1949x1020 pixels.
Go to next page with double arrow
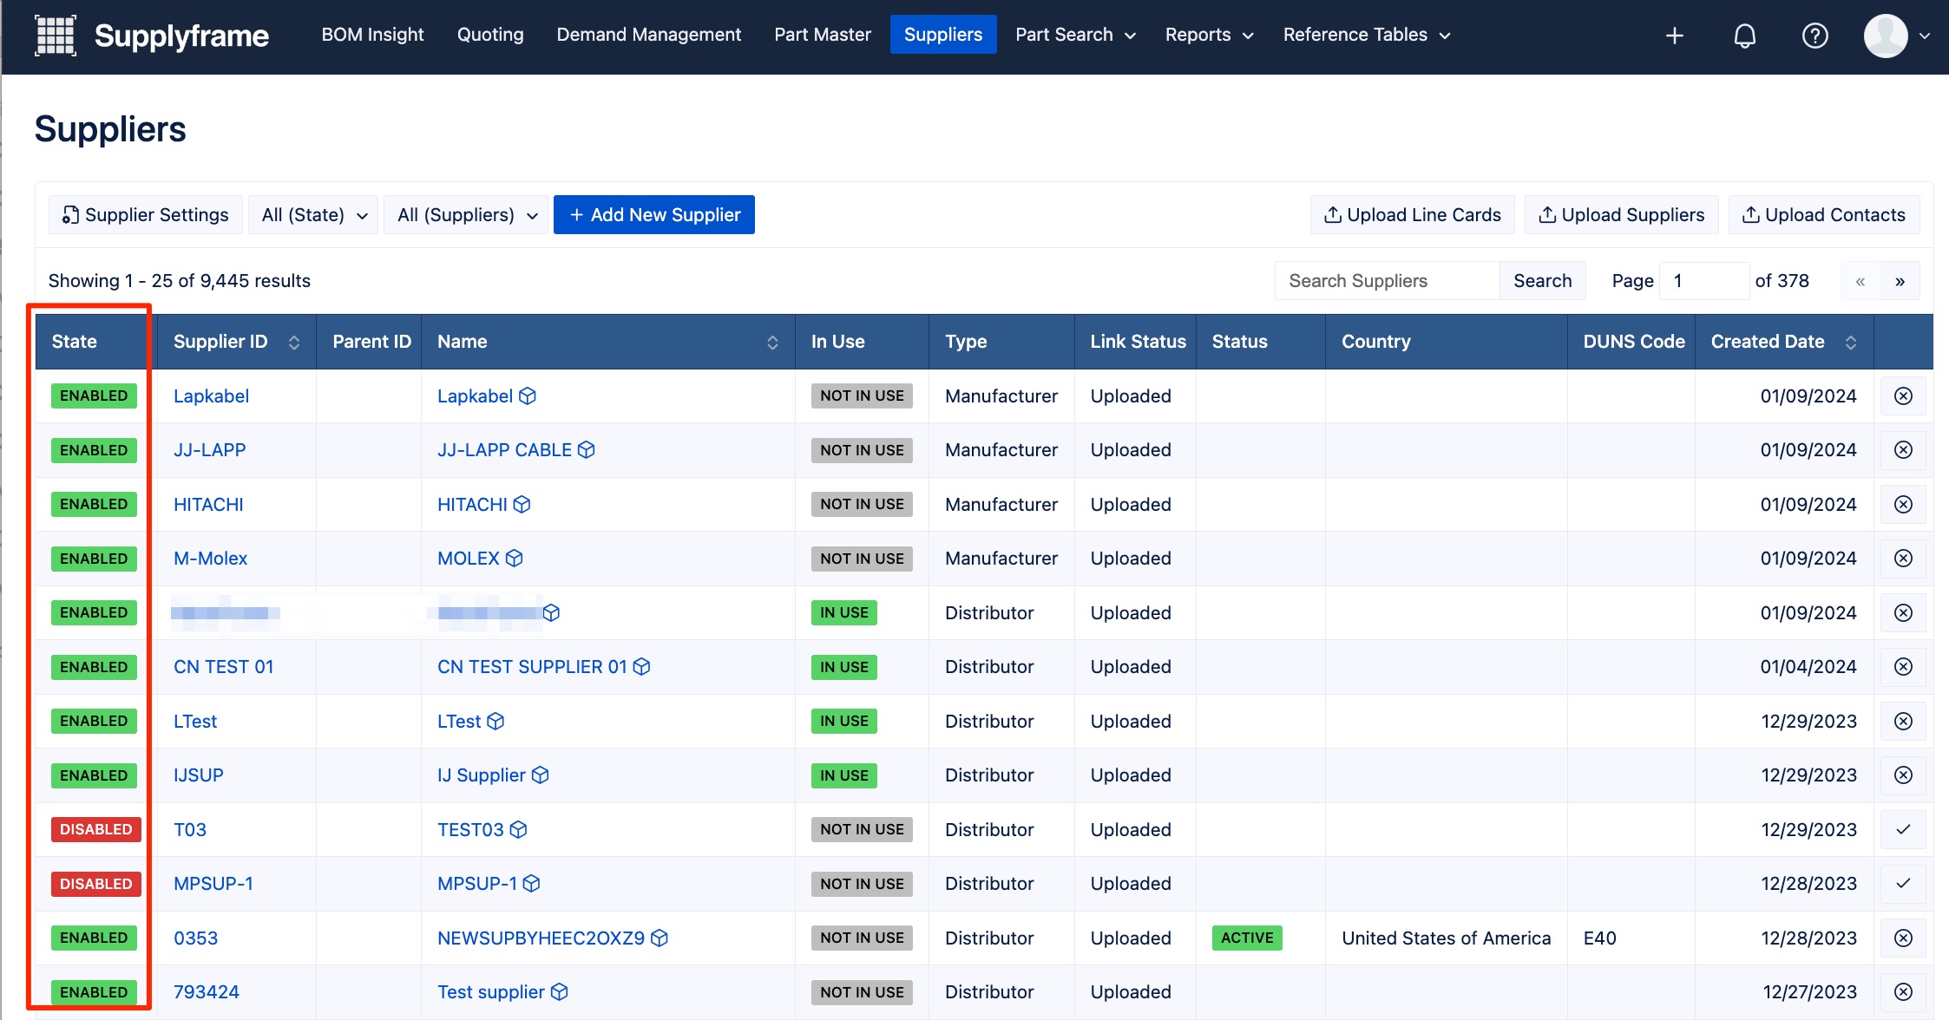pos(1900,281)
